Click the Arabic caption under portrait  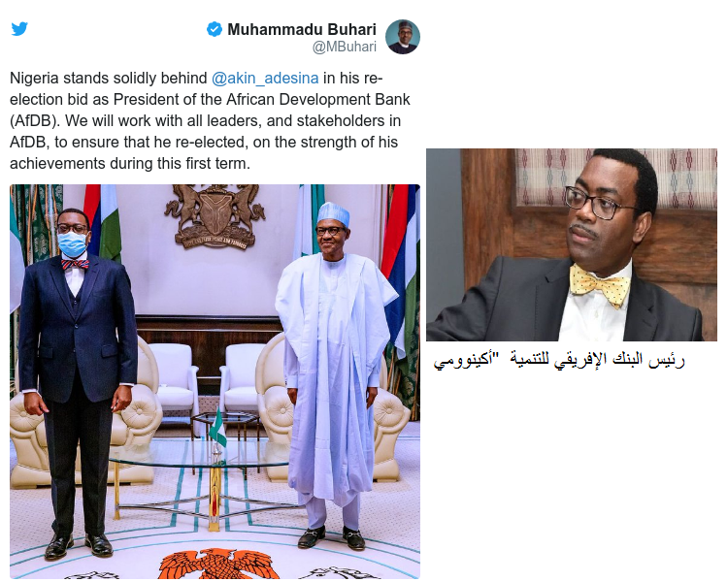click(559, 360)
